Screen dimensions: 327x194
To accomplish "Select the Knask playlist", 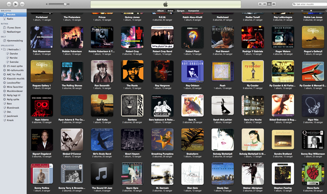I will (13, 120).
